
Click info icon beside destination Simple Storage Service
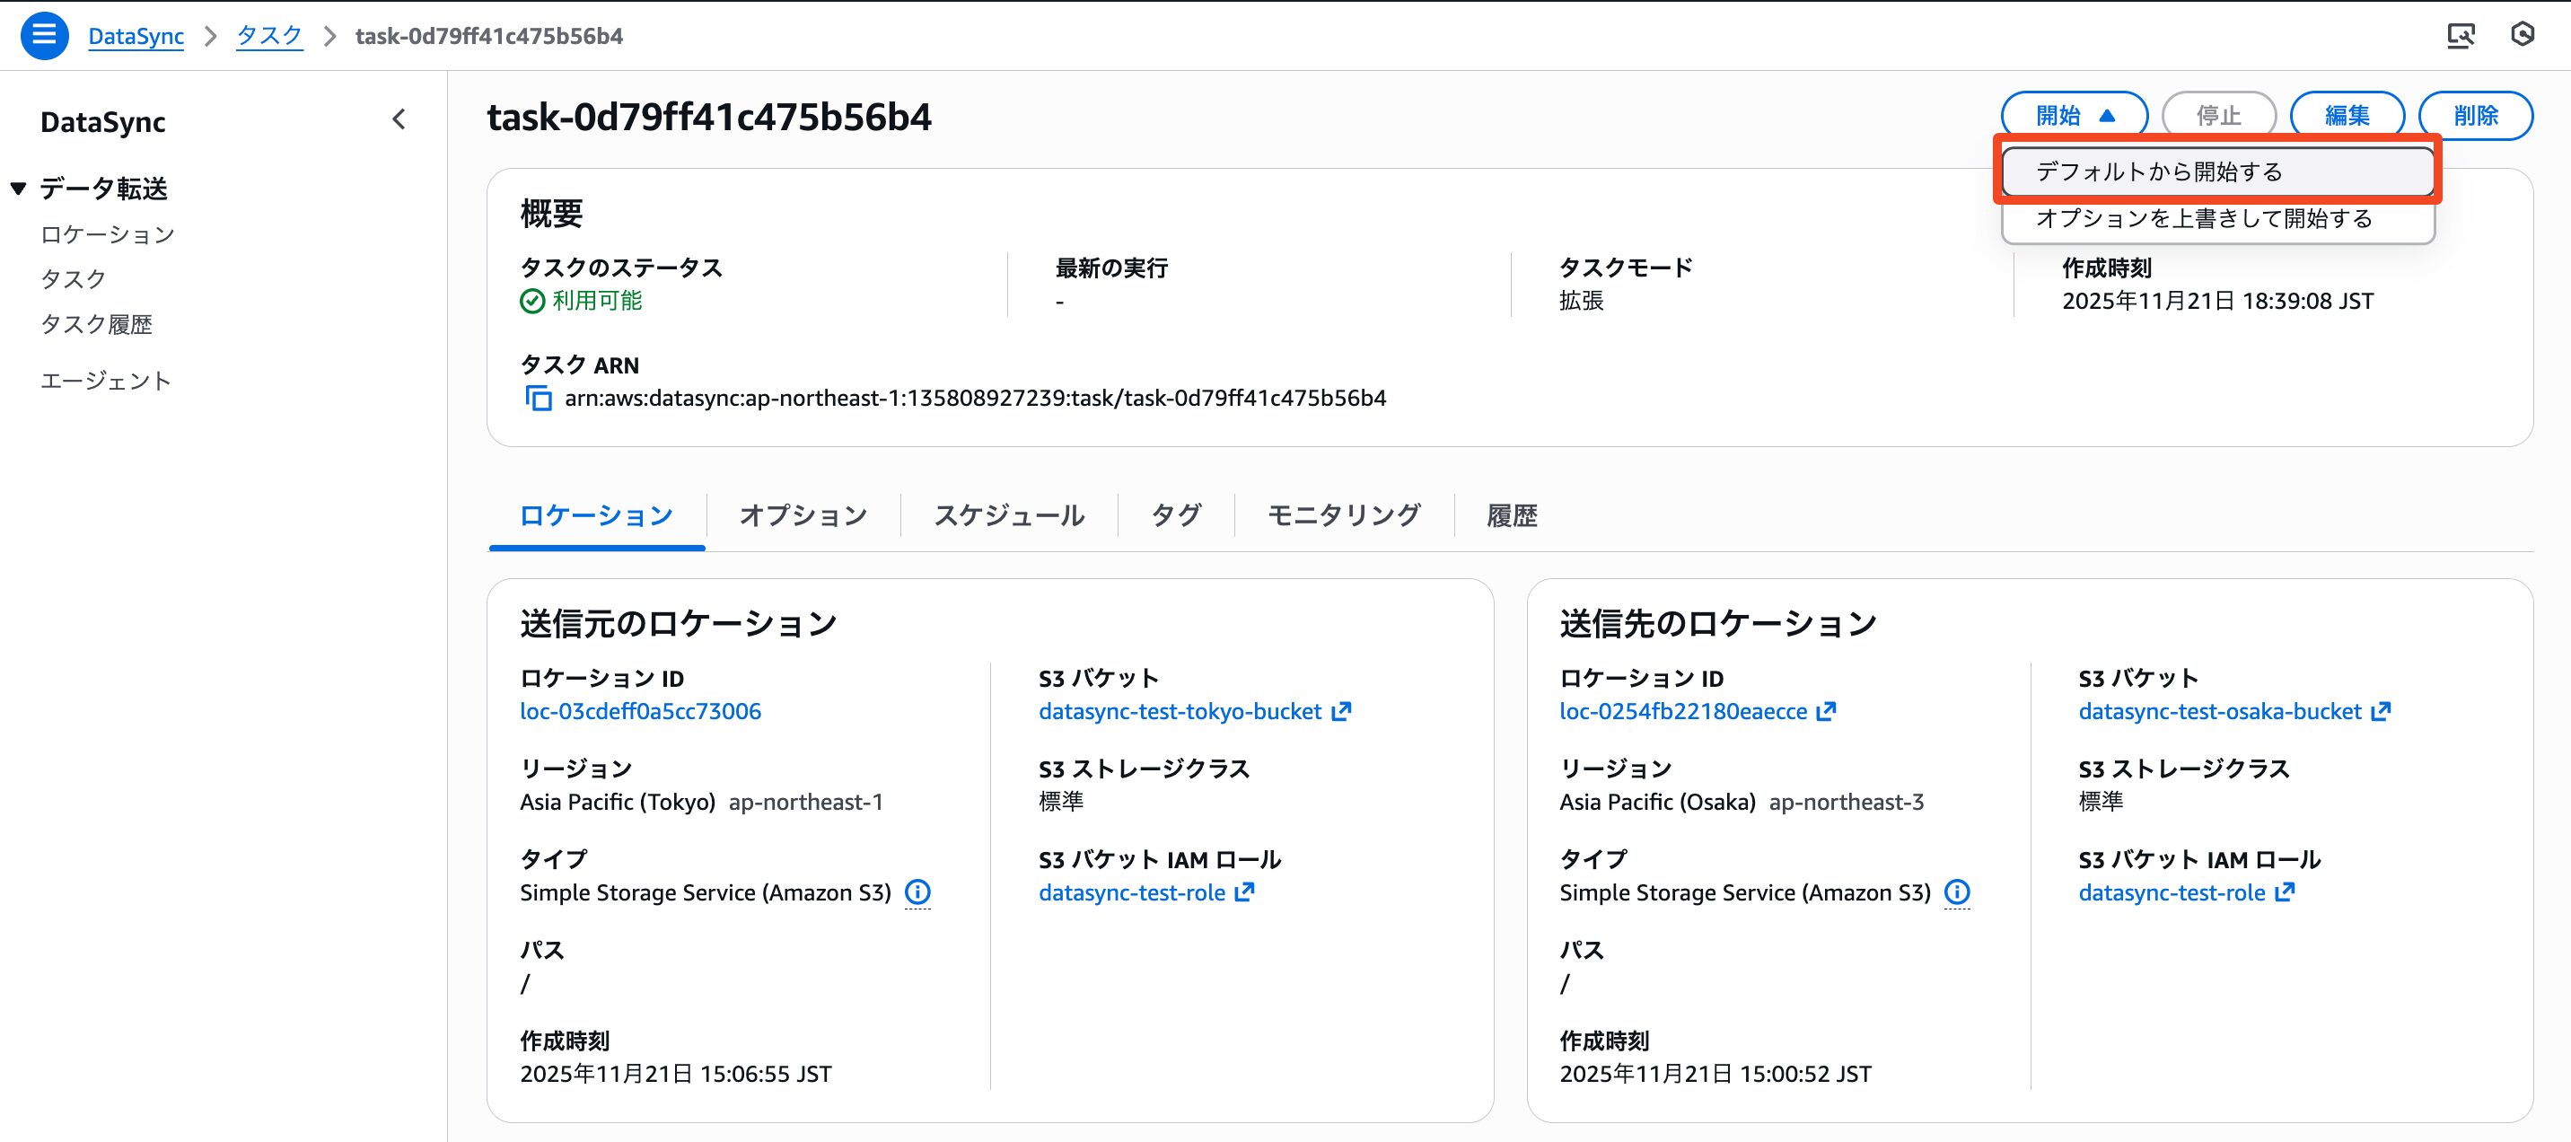(1957, 892)
